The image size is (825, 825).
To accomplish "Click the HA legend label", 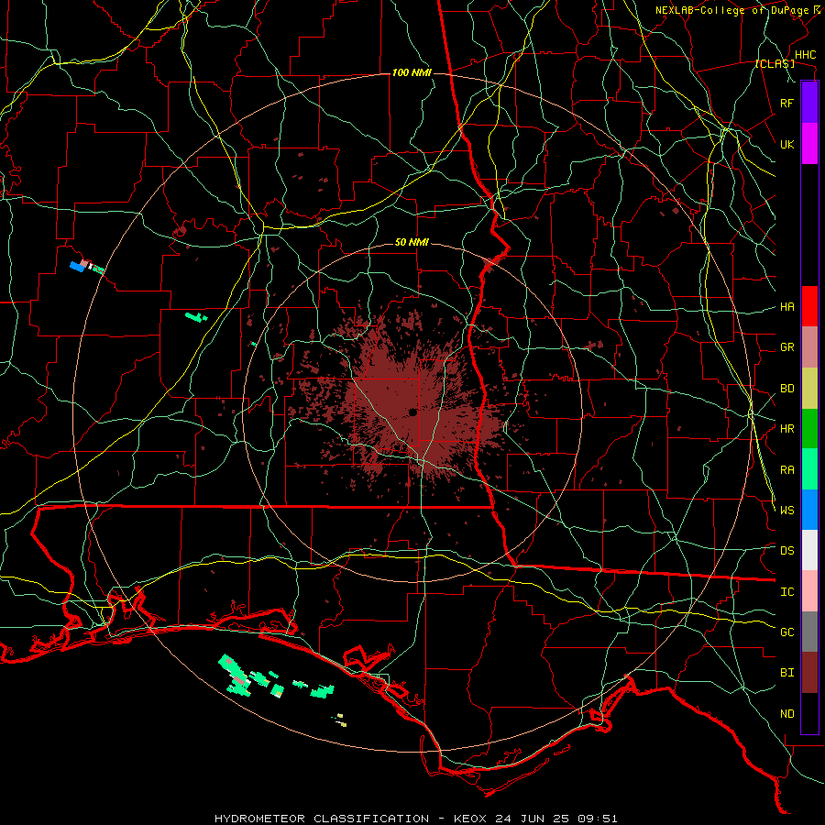I will tap(786, 306).
